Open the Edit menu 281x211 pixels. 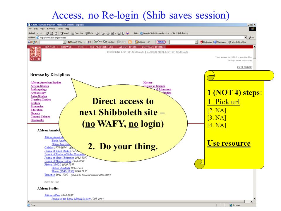click(x=36, y=29)
